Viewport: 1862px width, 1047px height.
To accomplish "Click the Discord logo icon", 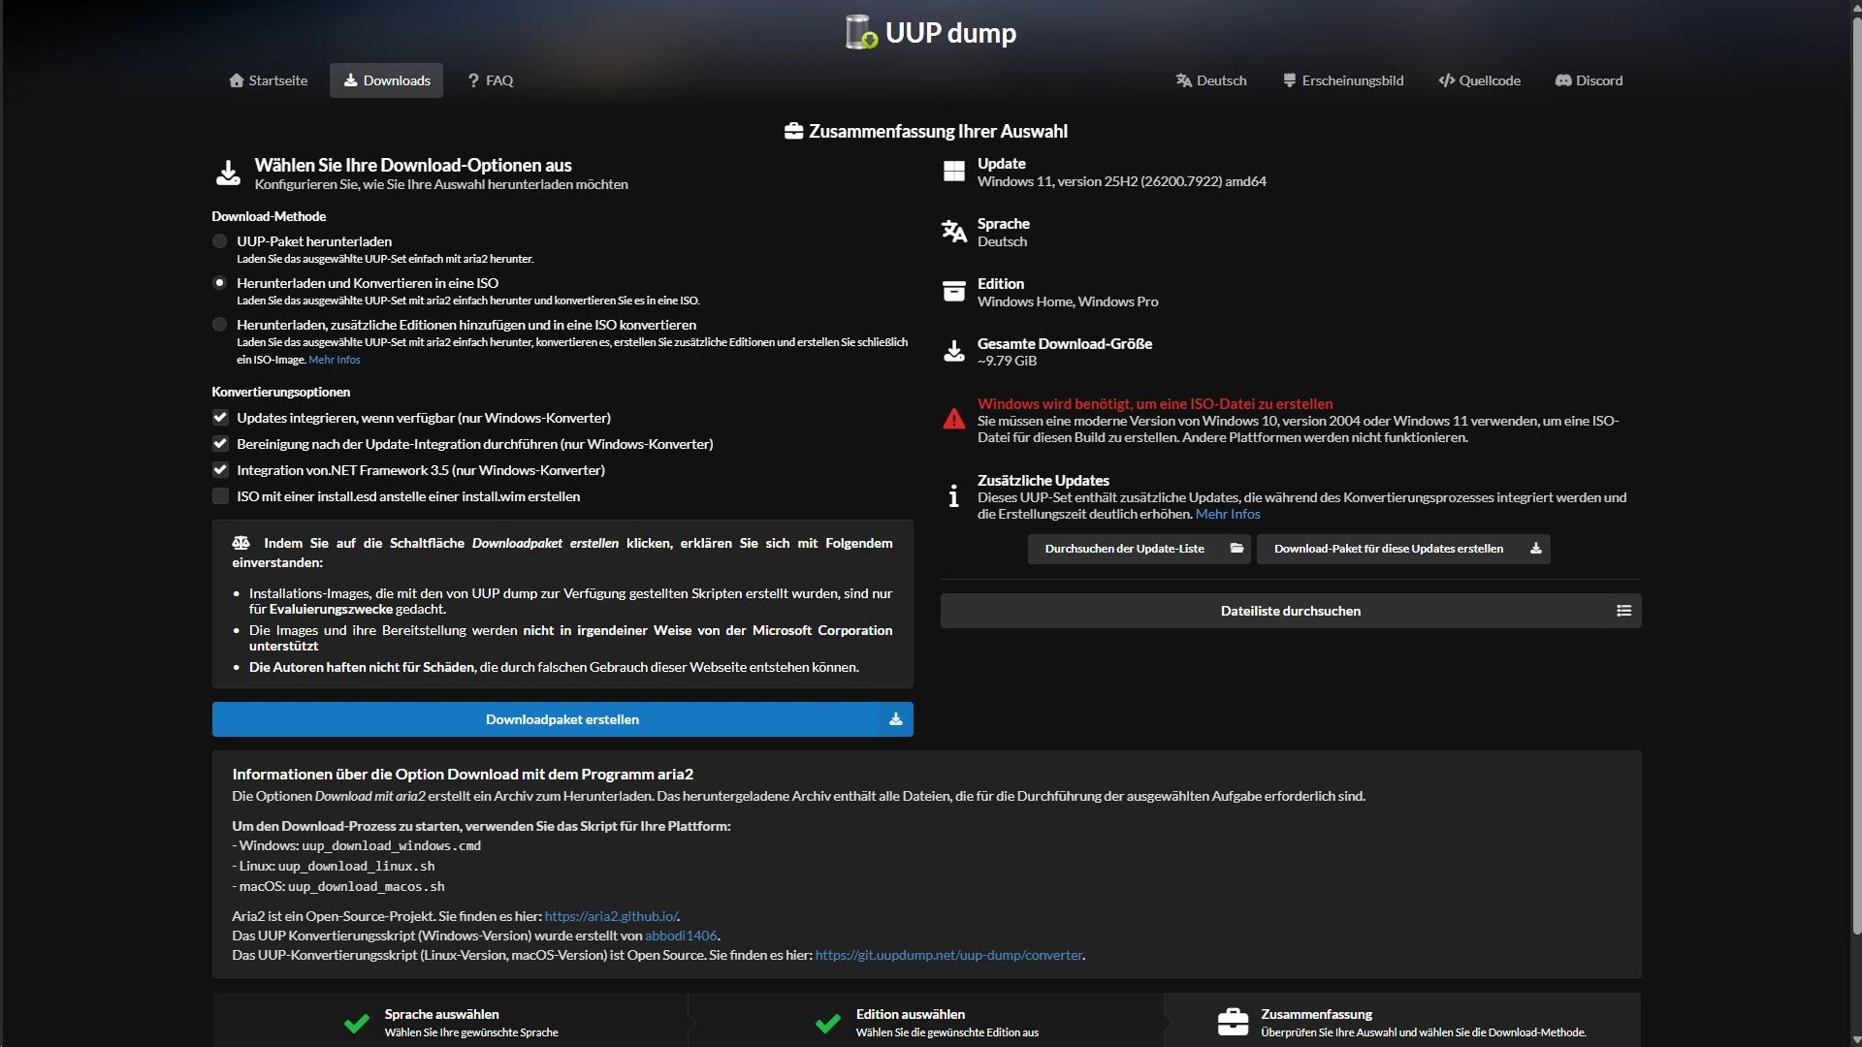I will 1563,80.
